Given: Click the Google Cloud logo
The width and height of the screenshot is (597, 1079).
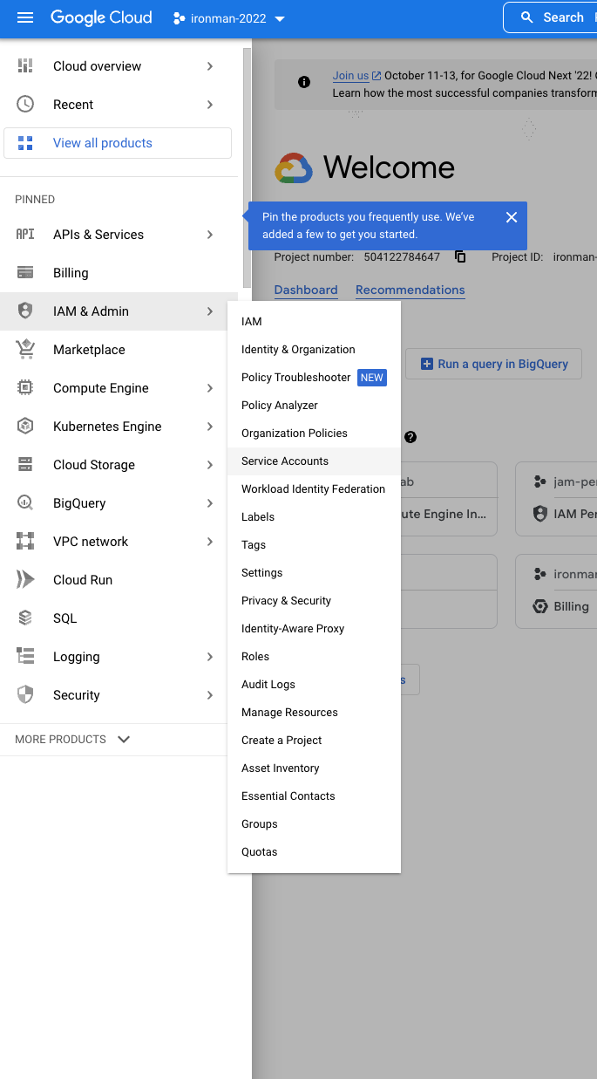Looking at the screenshot, I should point(101,17).
